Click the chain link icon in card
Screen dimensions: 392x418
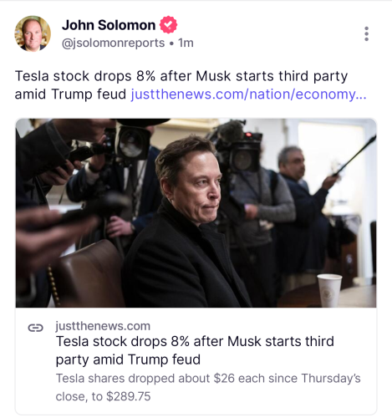(36, 328)
